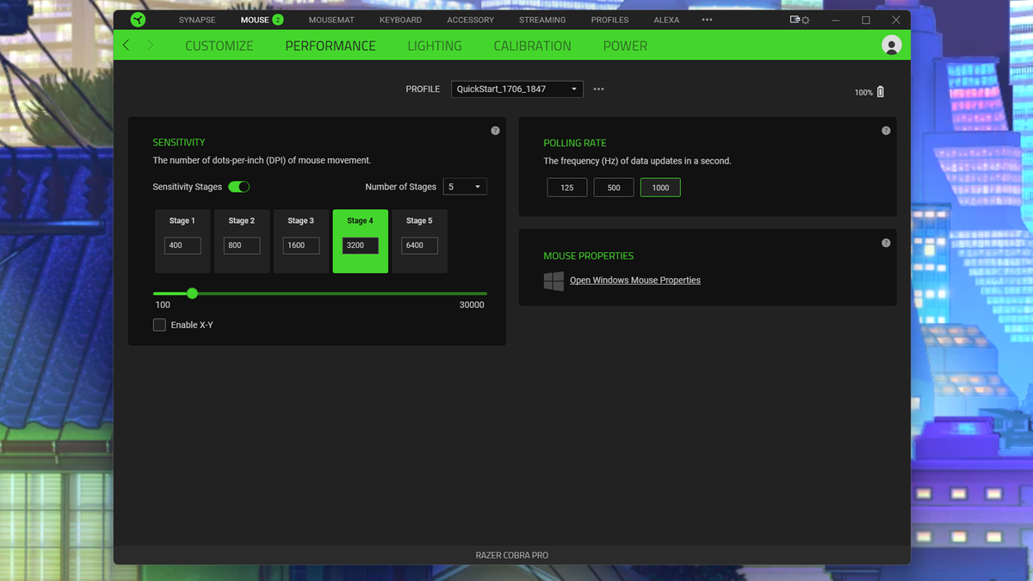This screenshot has height=581, width=1033.
Task: Open the POWER subtab
Action: pos(625,46)
